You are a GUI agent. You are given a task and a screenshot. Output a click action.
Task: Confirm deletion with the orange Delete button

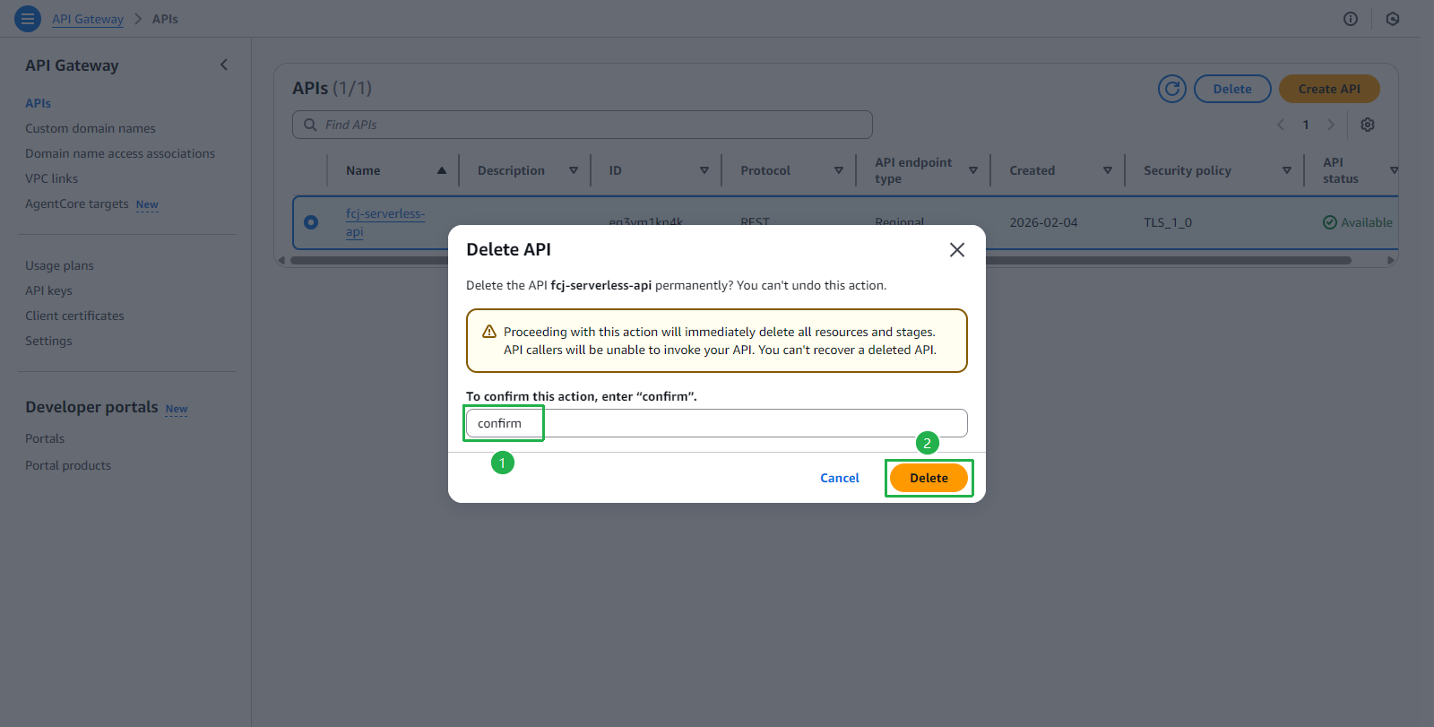(x=929, y=478)
